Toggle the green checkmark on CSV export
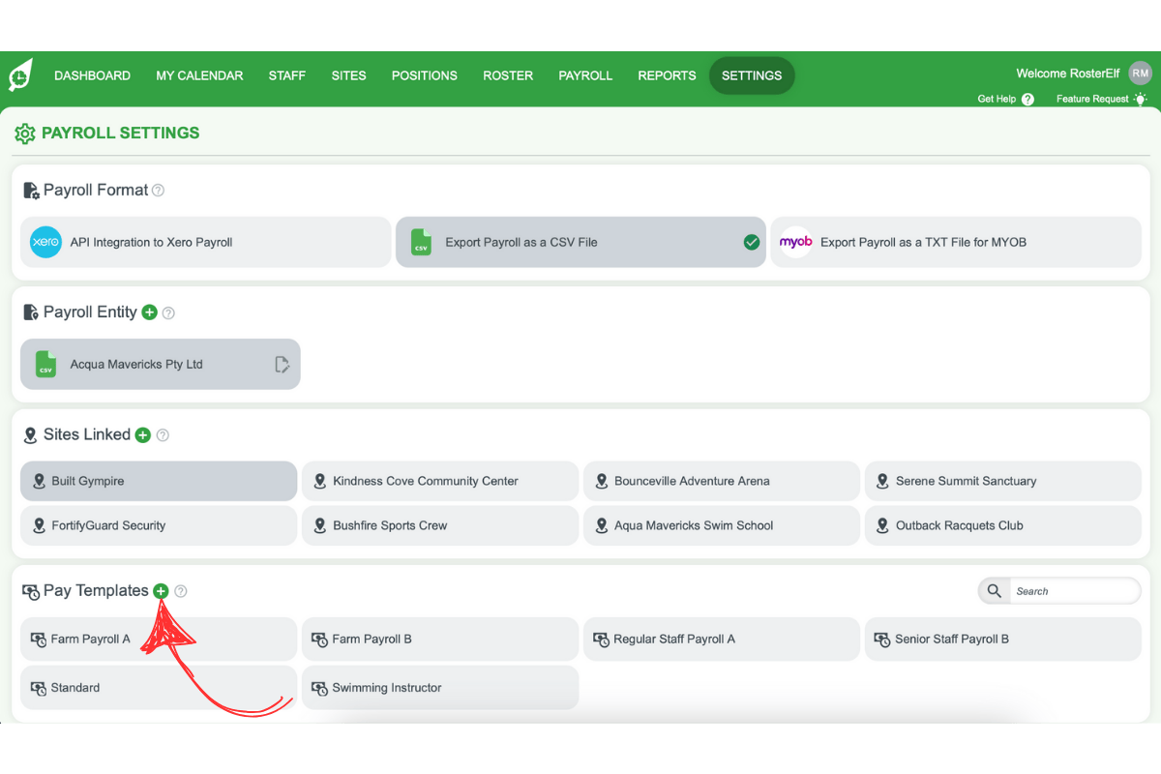This screenshot has width=1161, height=774. [752, 242]
